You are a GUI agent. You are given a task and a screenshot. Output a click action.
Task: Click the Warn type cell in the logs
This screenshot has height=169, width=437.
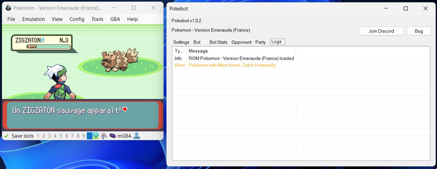pos(180,65)
